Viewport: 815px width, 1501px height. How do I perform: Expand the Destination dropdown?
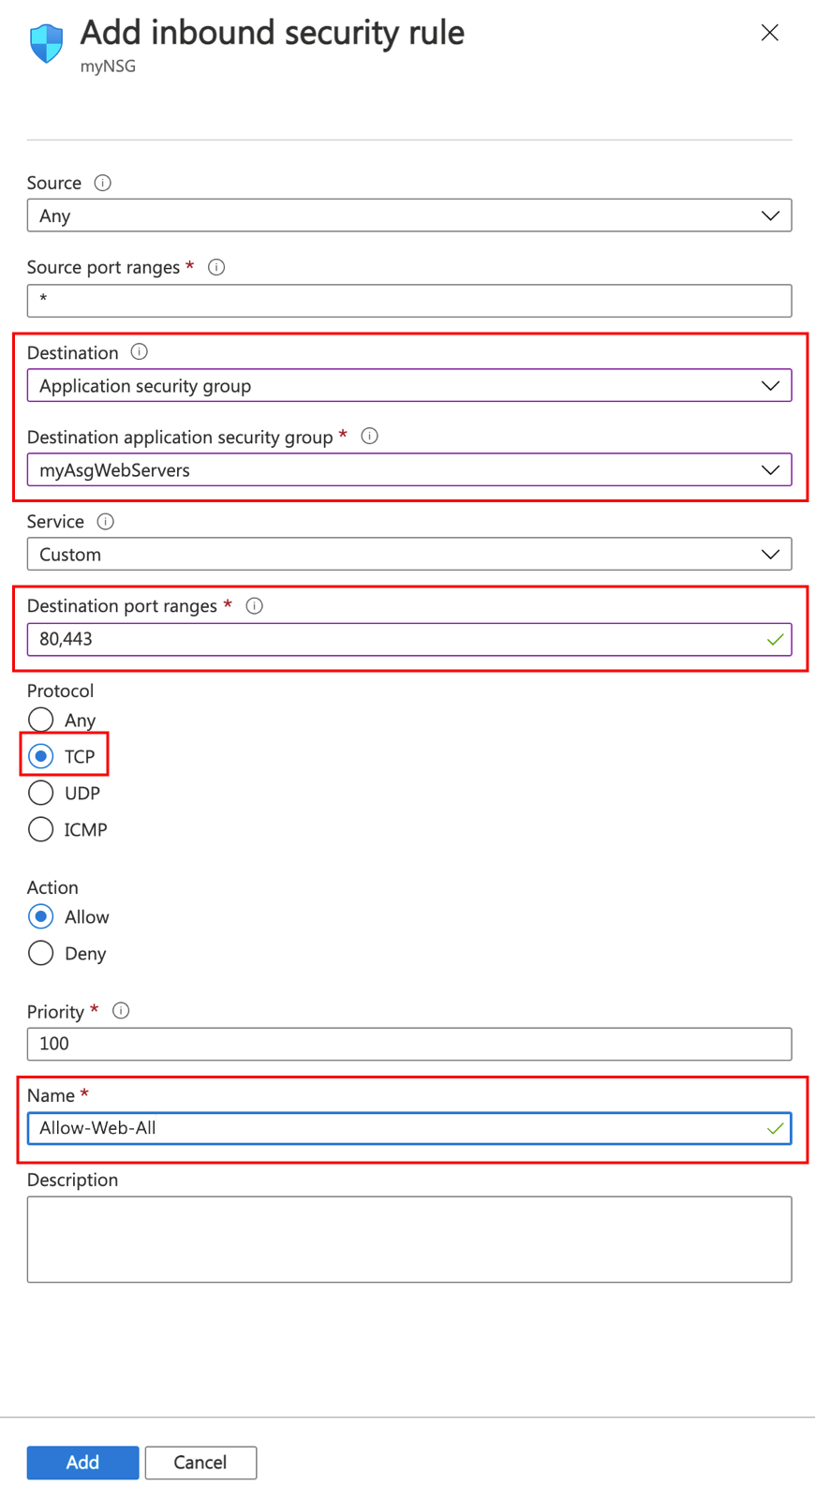click(408, 385)
